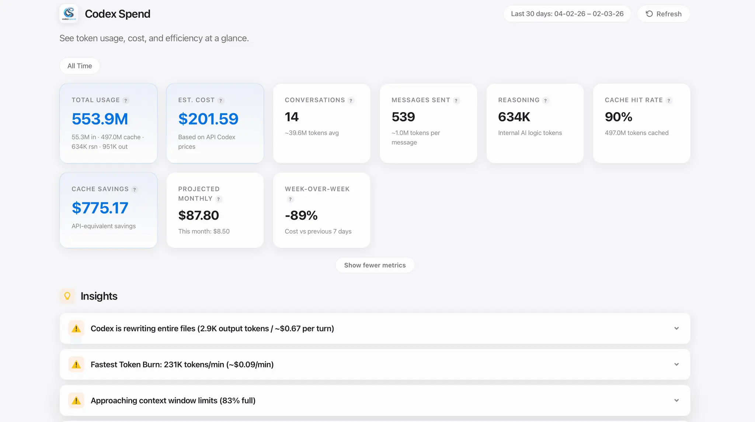This screenshot has width=755, height=422.
Task: Click the Insights section heading
Action: 99,296
